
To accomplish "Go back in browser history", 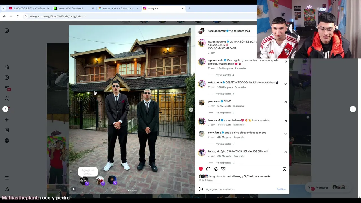I will pyautogui.click(x=4, y=16).
